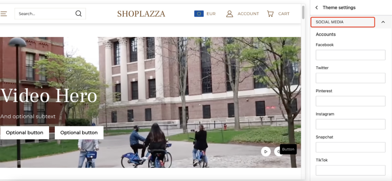The image size is (392, 181).
Task: Open the account person icon
Action: click(x=229, y=14)
